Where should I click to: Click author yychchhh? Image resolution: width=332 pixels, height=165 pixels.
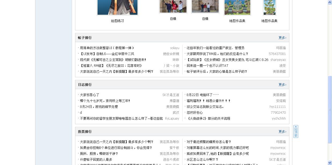click(279, 119)
